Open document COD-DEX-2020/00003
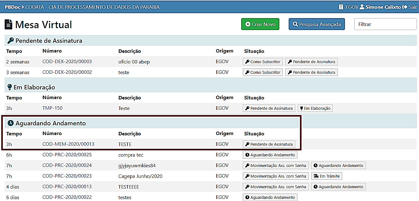This screenshot has width=419, height=201. click(67, 62)
